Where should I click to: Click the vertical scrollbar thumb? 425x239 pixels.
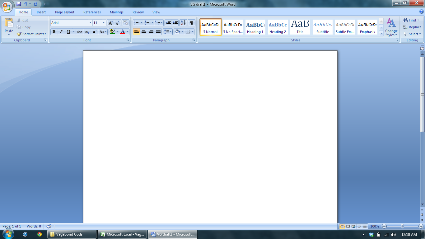[x=422, y=94]
